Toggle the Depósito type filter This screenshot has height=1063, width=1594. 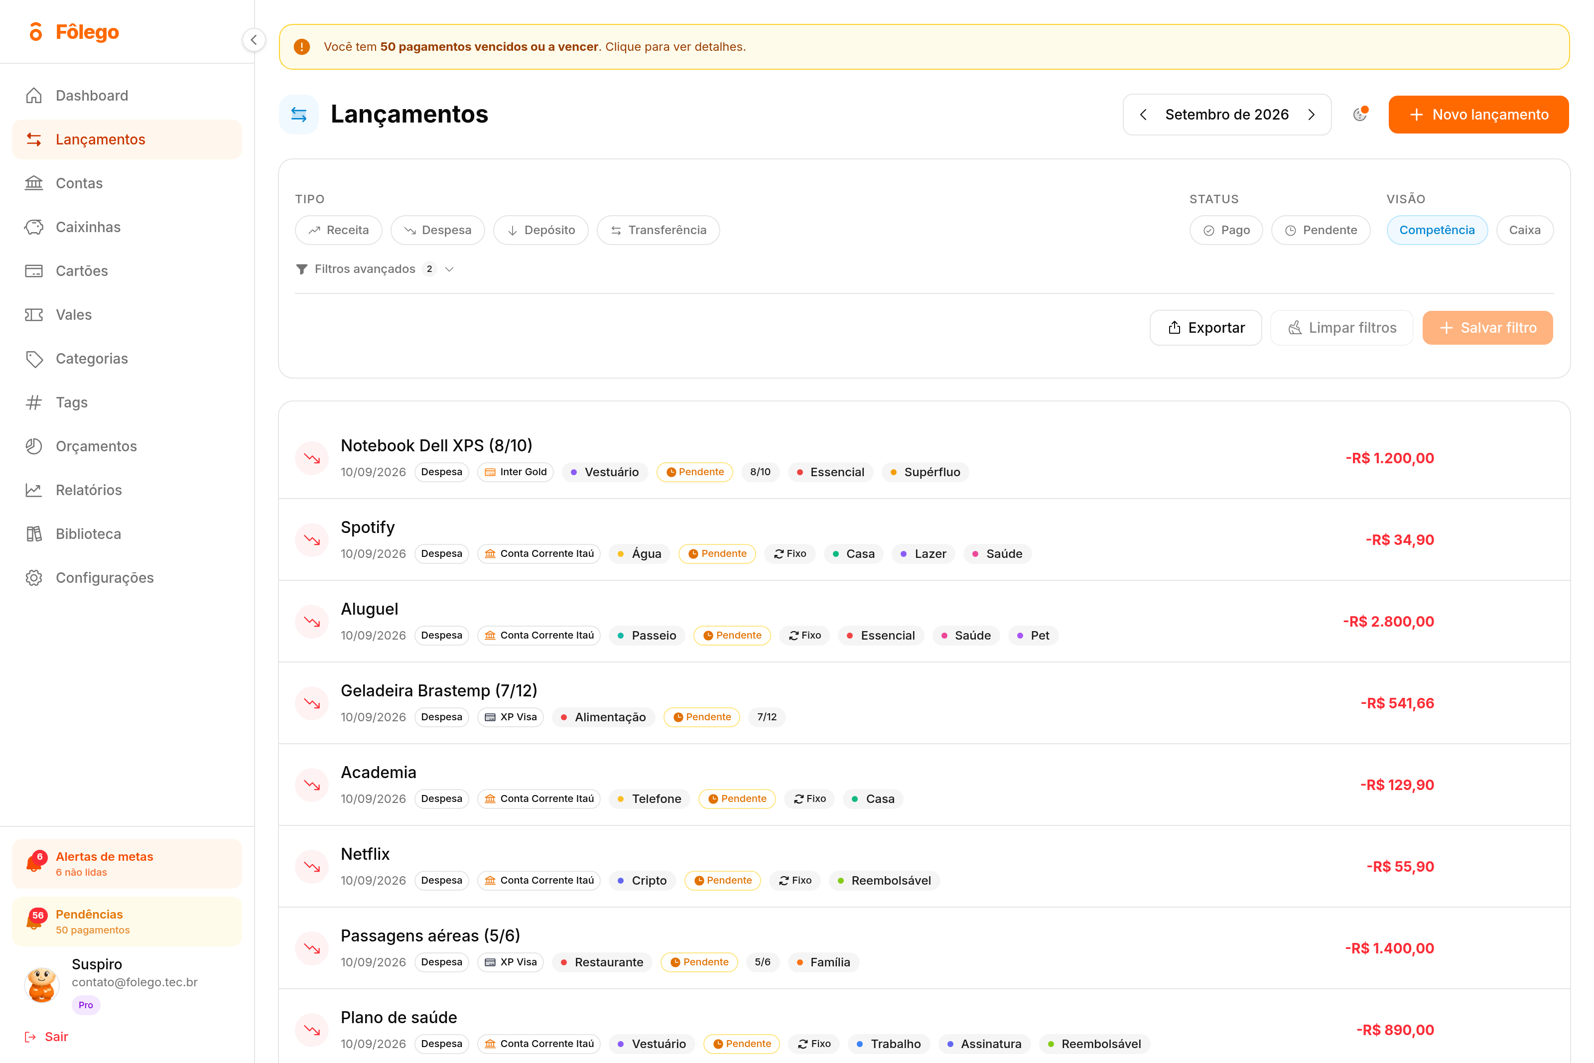(x=541, y=231)
